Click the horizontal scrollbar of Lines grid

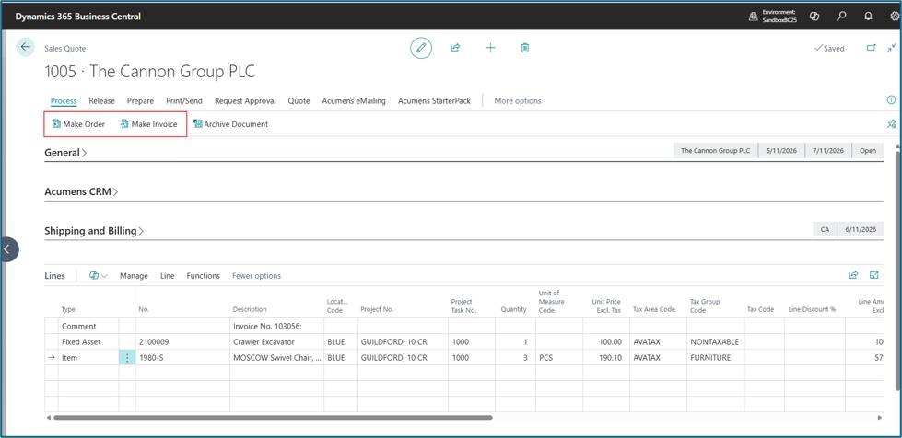[x=273, y=418]
